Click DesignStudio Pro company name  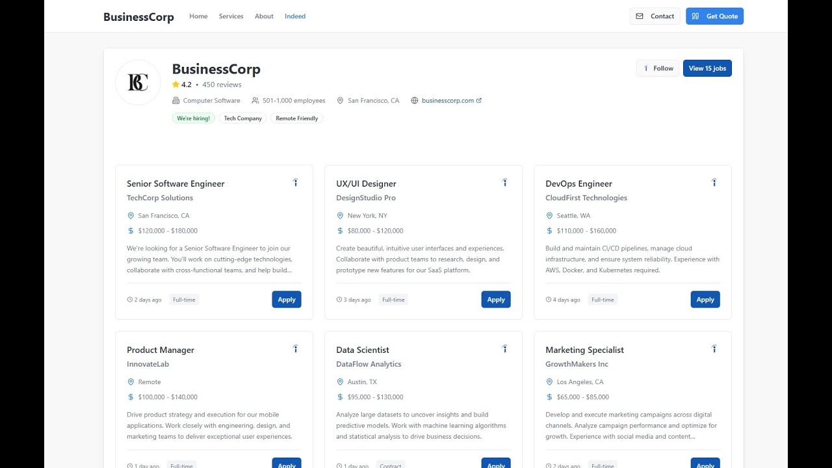[x=366, y=198]
